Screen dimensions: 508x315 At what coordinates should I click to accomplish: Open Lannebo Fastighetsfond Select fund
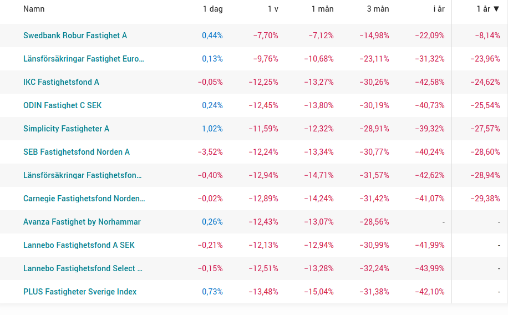click(x=83, y=268)
